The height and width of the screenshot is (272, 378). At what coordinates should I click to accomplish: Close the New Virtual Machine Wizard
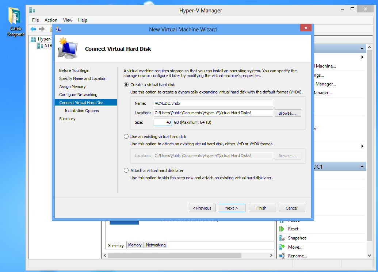tap(306, 28)
